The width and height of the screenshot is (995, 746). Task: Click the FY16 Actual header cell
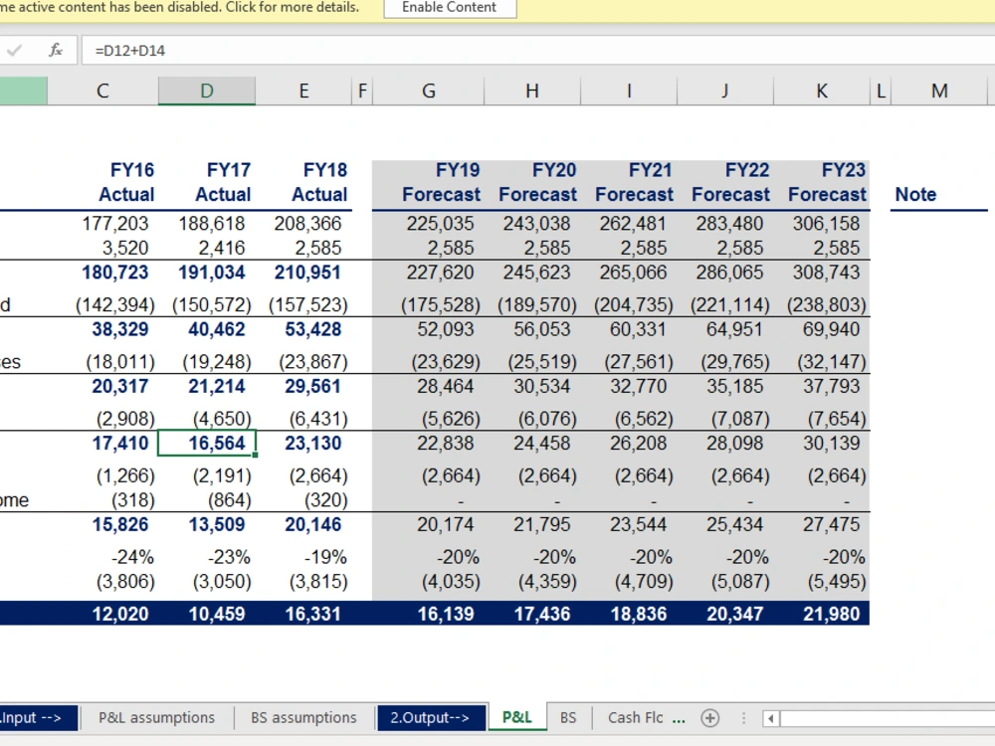[x=126, y=182]
